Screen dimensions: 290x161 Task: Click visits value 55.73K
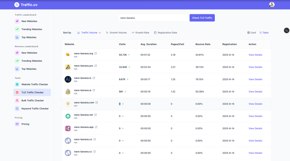pos(123,55)
